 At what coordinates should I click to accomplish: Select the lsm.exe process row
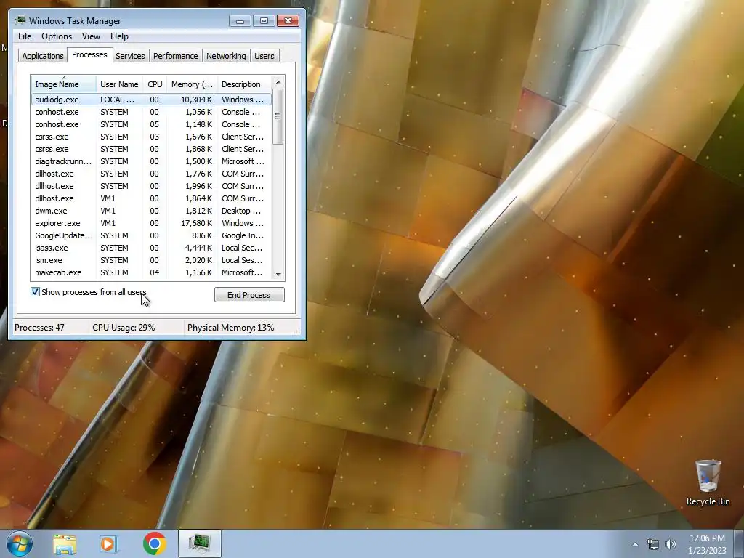coord(151,260)
